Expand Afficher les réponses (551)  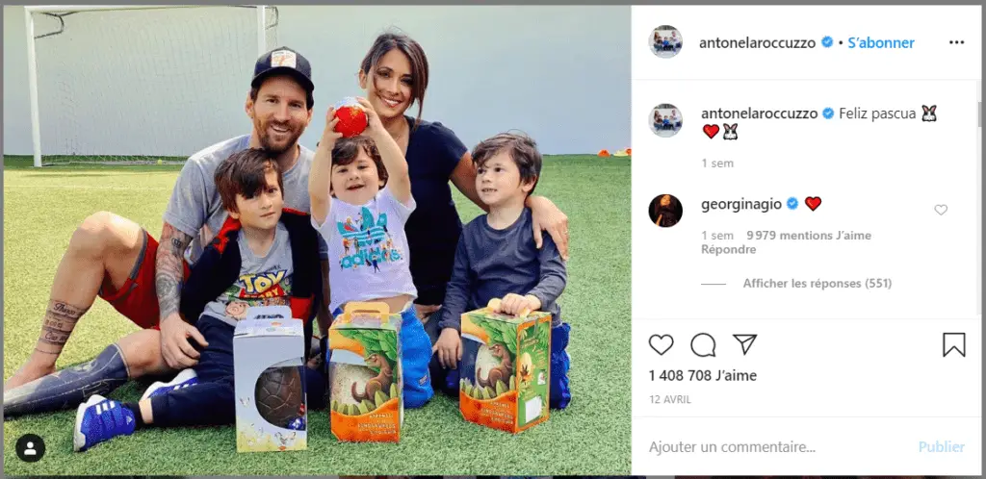(x=817, y=284)
